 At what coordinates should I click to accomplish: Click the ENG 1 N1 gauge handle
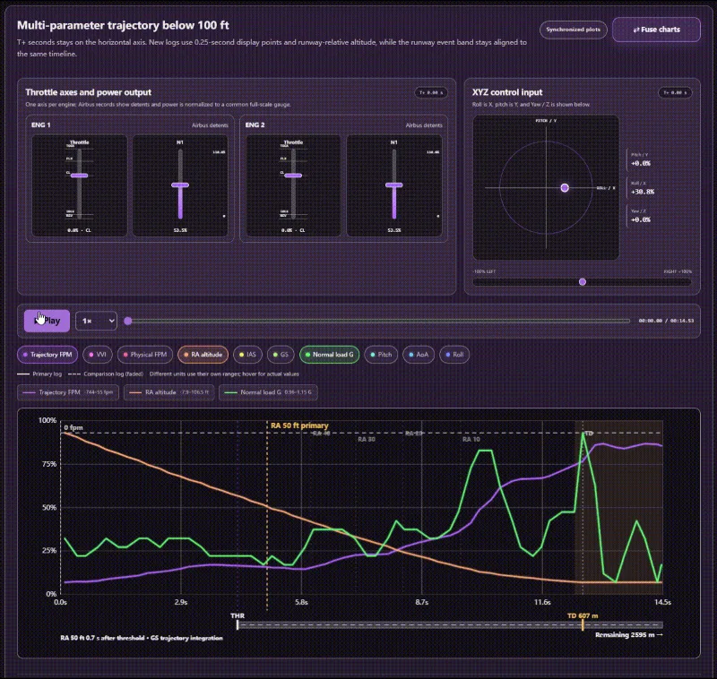point(180,185)
